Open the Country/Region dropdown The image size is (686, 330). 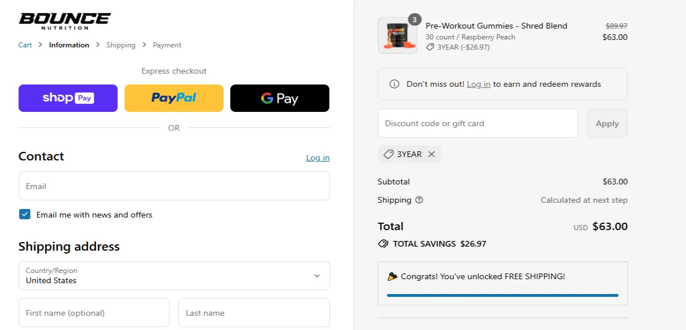(x=174, y=276)
